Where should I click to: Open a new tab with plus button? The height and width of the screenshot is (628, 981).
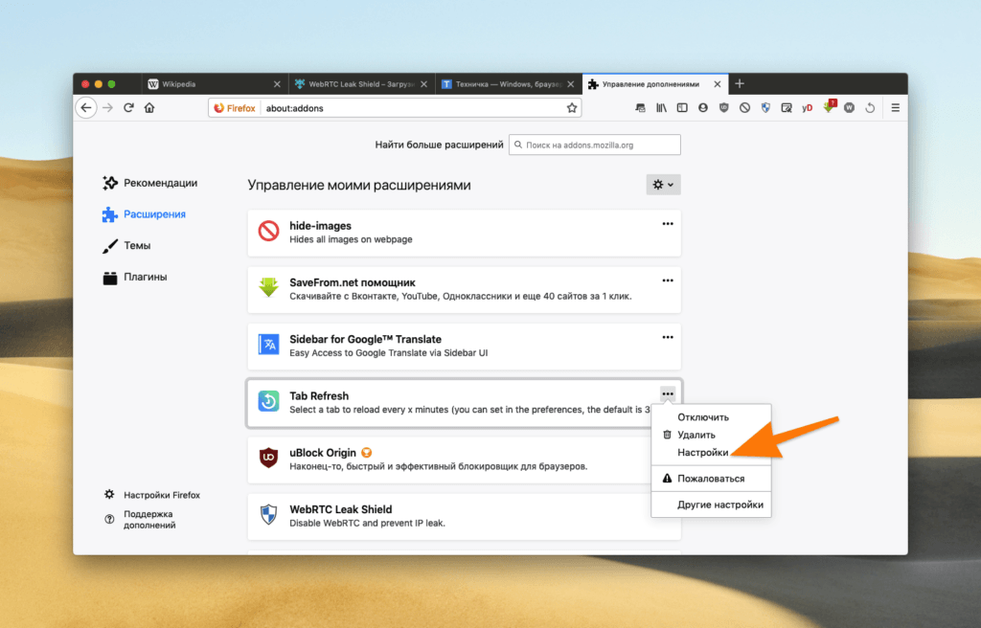[740, 84]
